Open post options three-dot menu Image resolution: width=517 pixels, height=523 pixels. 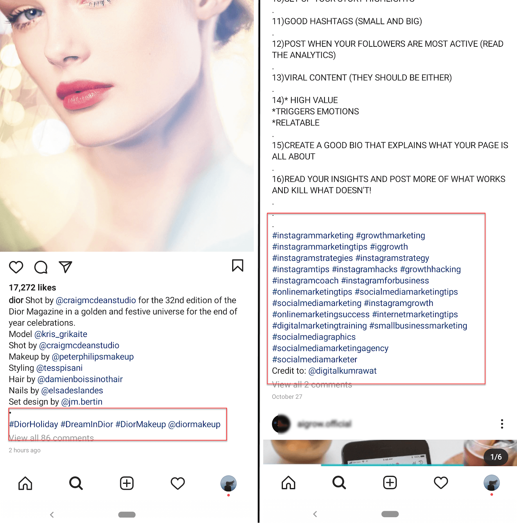(502, 424)
